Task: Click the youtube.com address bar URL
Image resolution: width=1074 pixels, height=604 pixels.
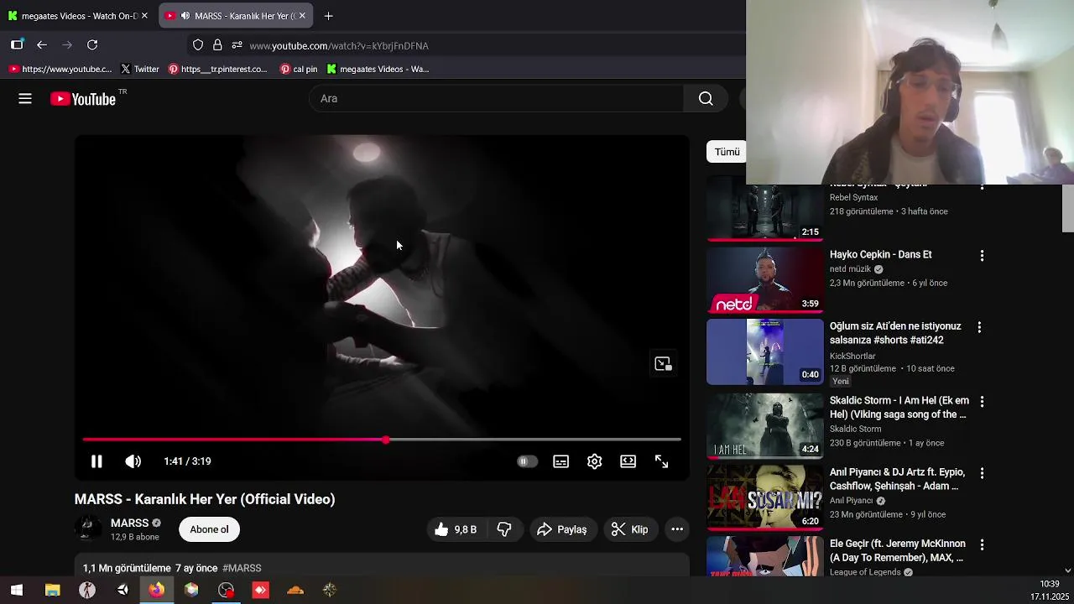Action: point(339,46)
